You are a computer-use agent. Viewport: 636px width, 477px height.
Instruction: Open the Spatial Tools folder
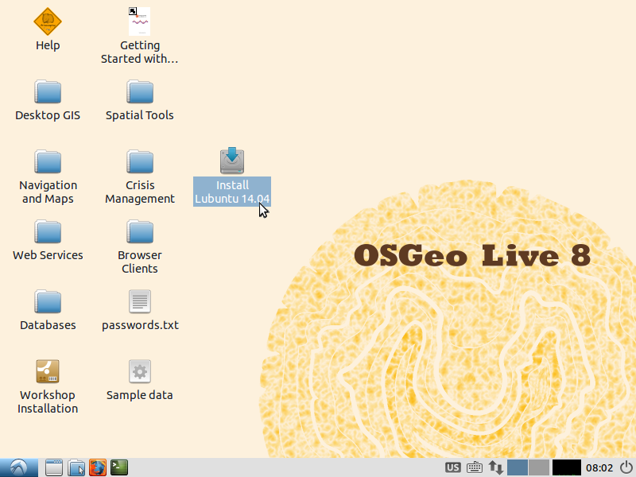(x=140, y=91)
